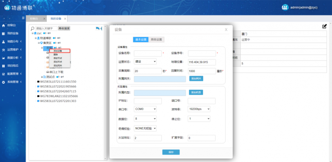Collapse the zyc tree node
332x162 pixels.
33,33
